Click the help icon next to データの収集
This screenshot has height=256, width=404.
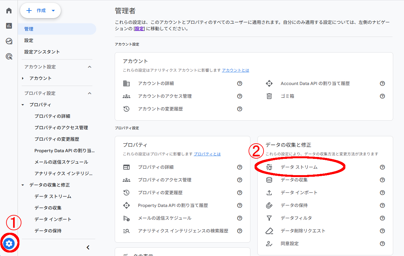[x=382, y=180]
